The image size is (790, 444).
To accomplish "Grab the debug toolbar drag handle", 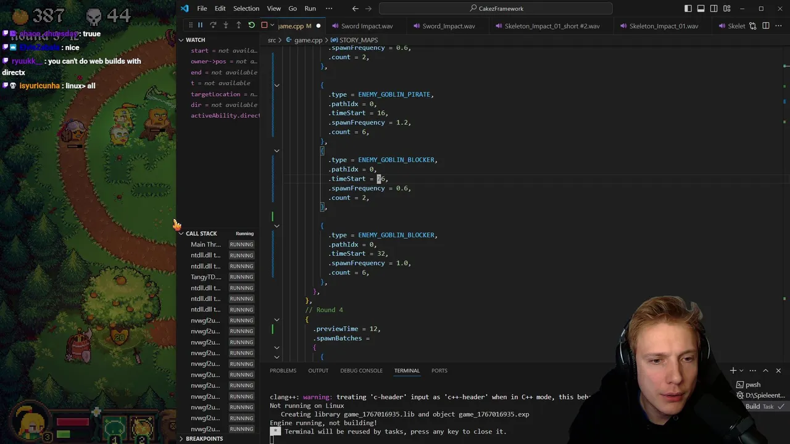I will coord(191,25).
